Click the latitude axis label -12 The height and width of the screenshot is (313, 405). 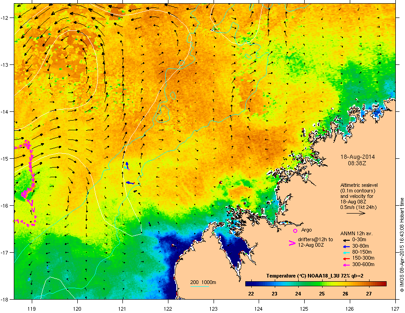coord(5,18)
